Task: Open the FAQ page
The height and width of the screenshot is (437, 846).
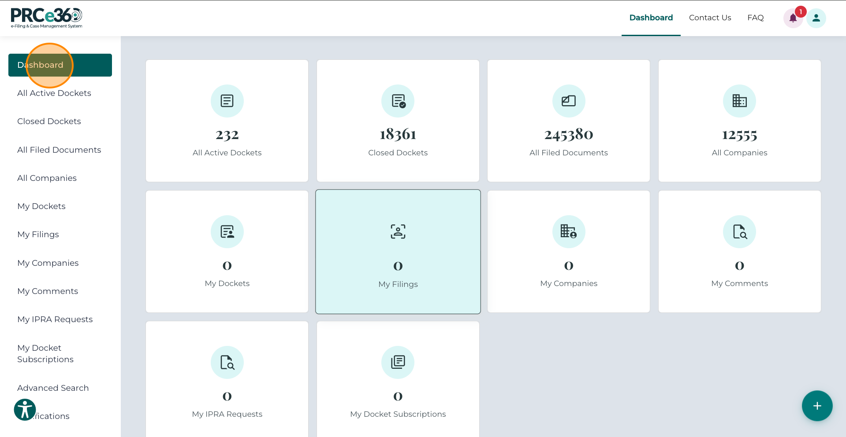Action: tap(755, 18)
